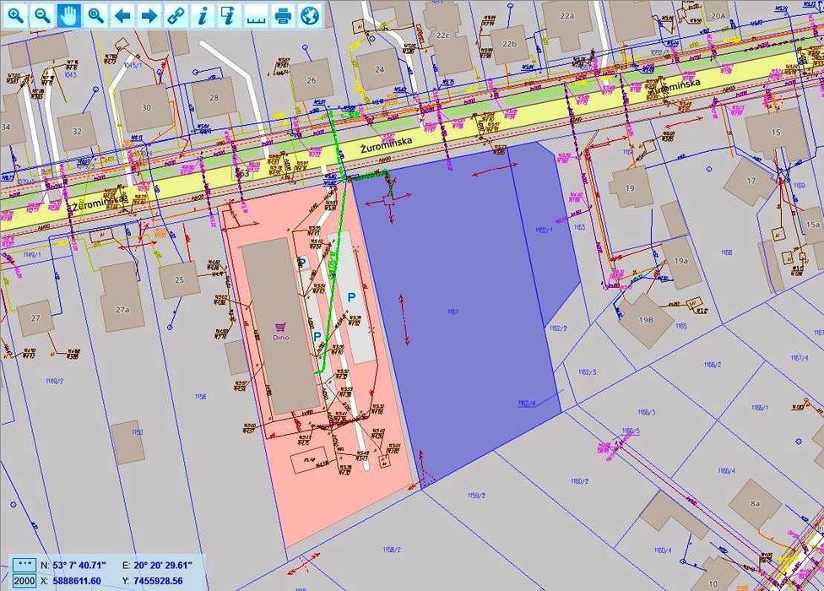Click building number 10 at bottom right

[x=713, y=583]
